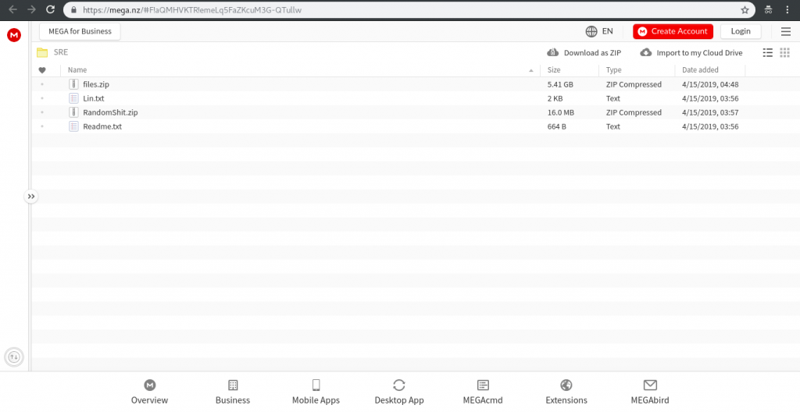Viewport: 800px width, 412px height.
Task: Open MEGAcmd from the bottom bar
Action: pyautogui.click(x=483, y=392)
